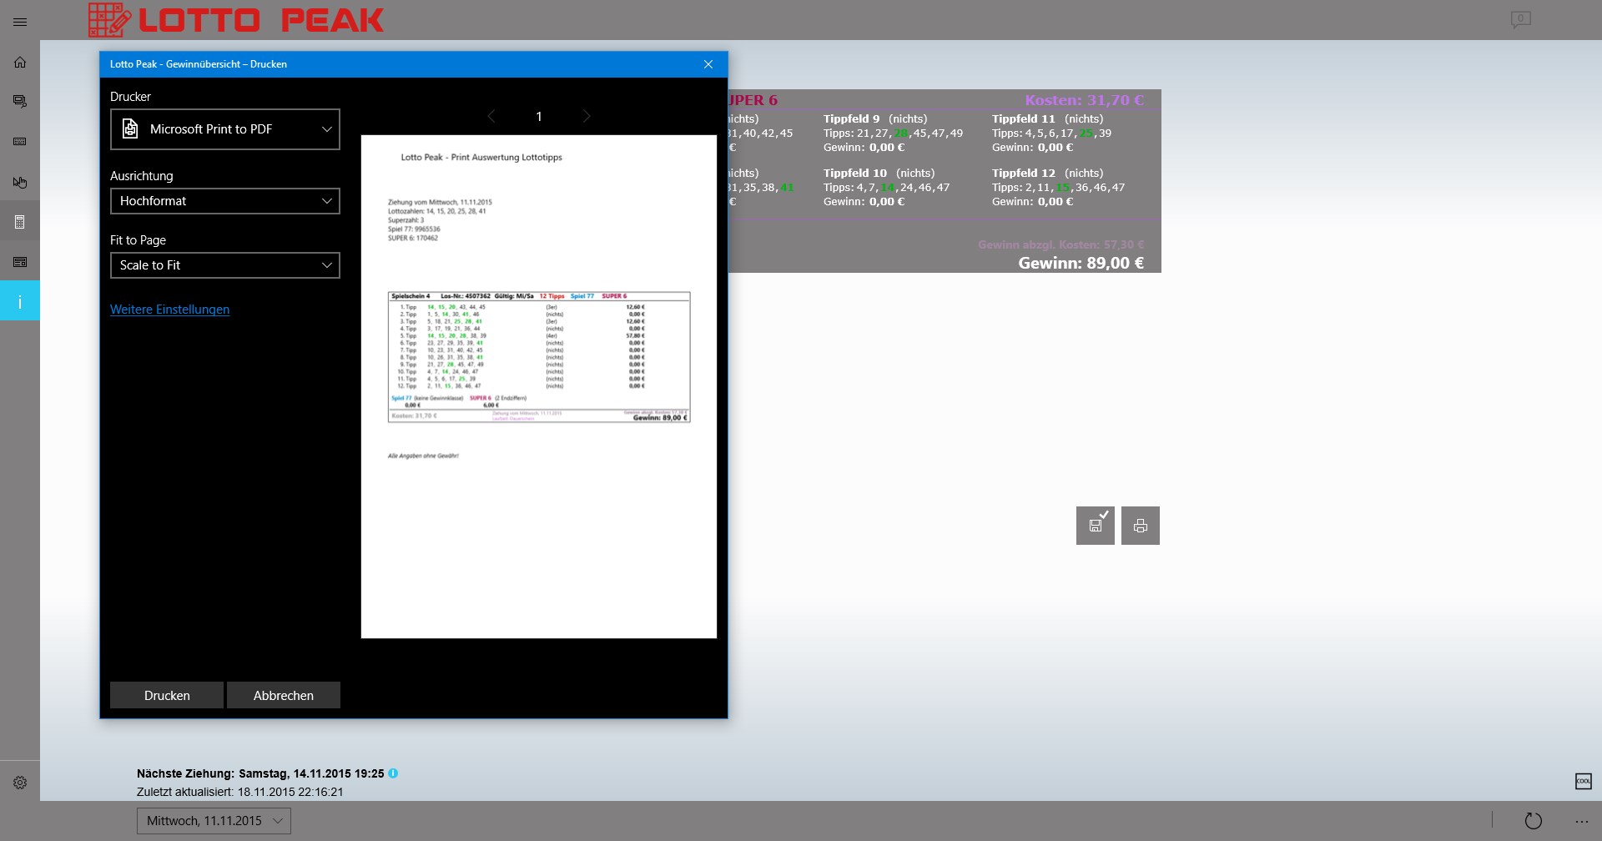Go to the home page icon
The width and height of the screenshot is (1602, 841).
20,62
